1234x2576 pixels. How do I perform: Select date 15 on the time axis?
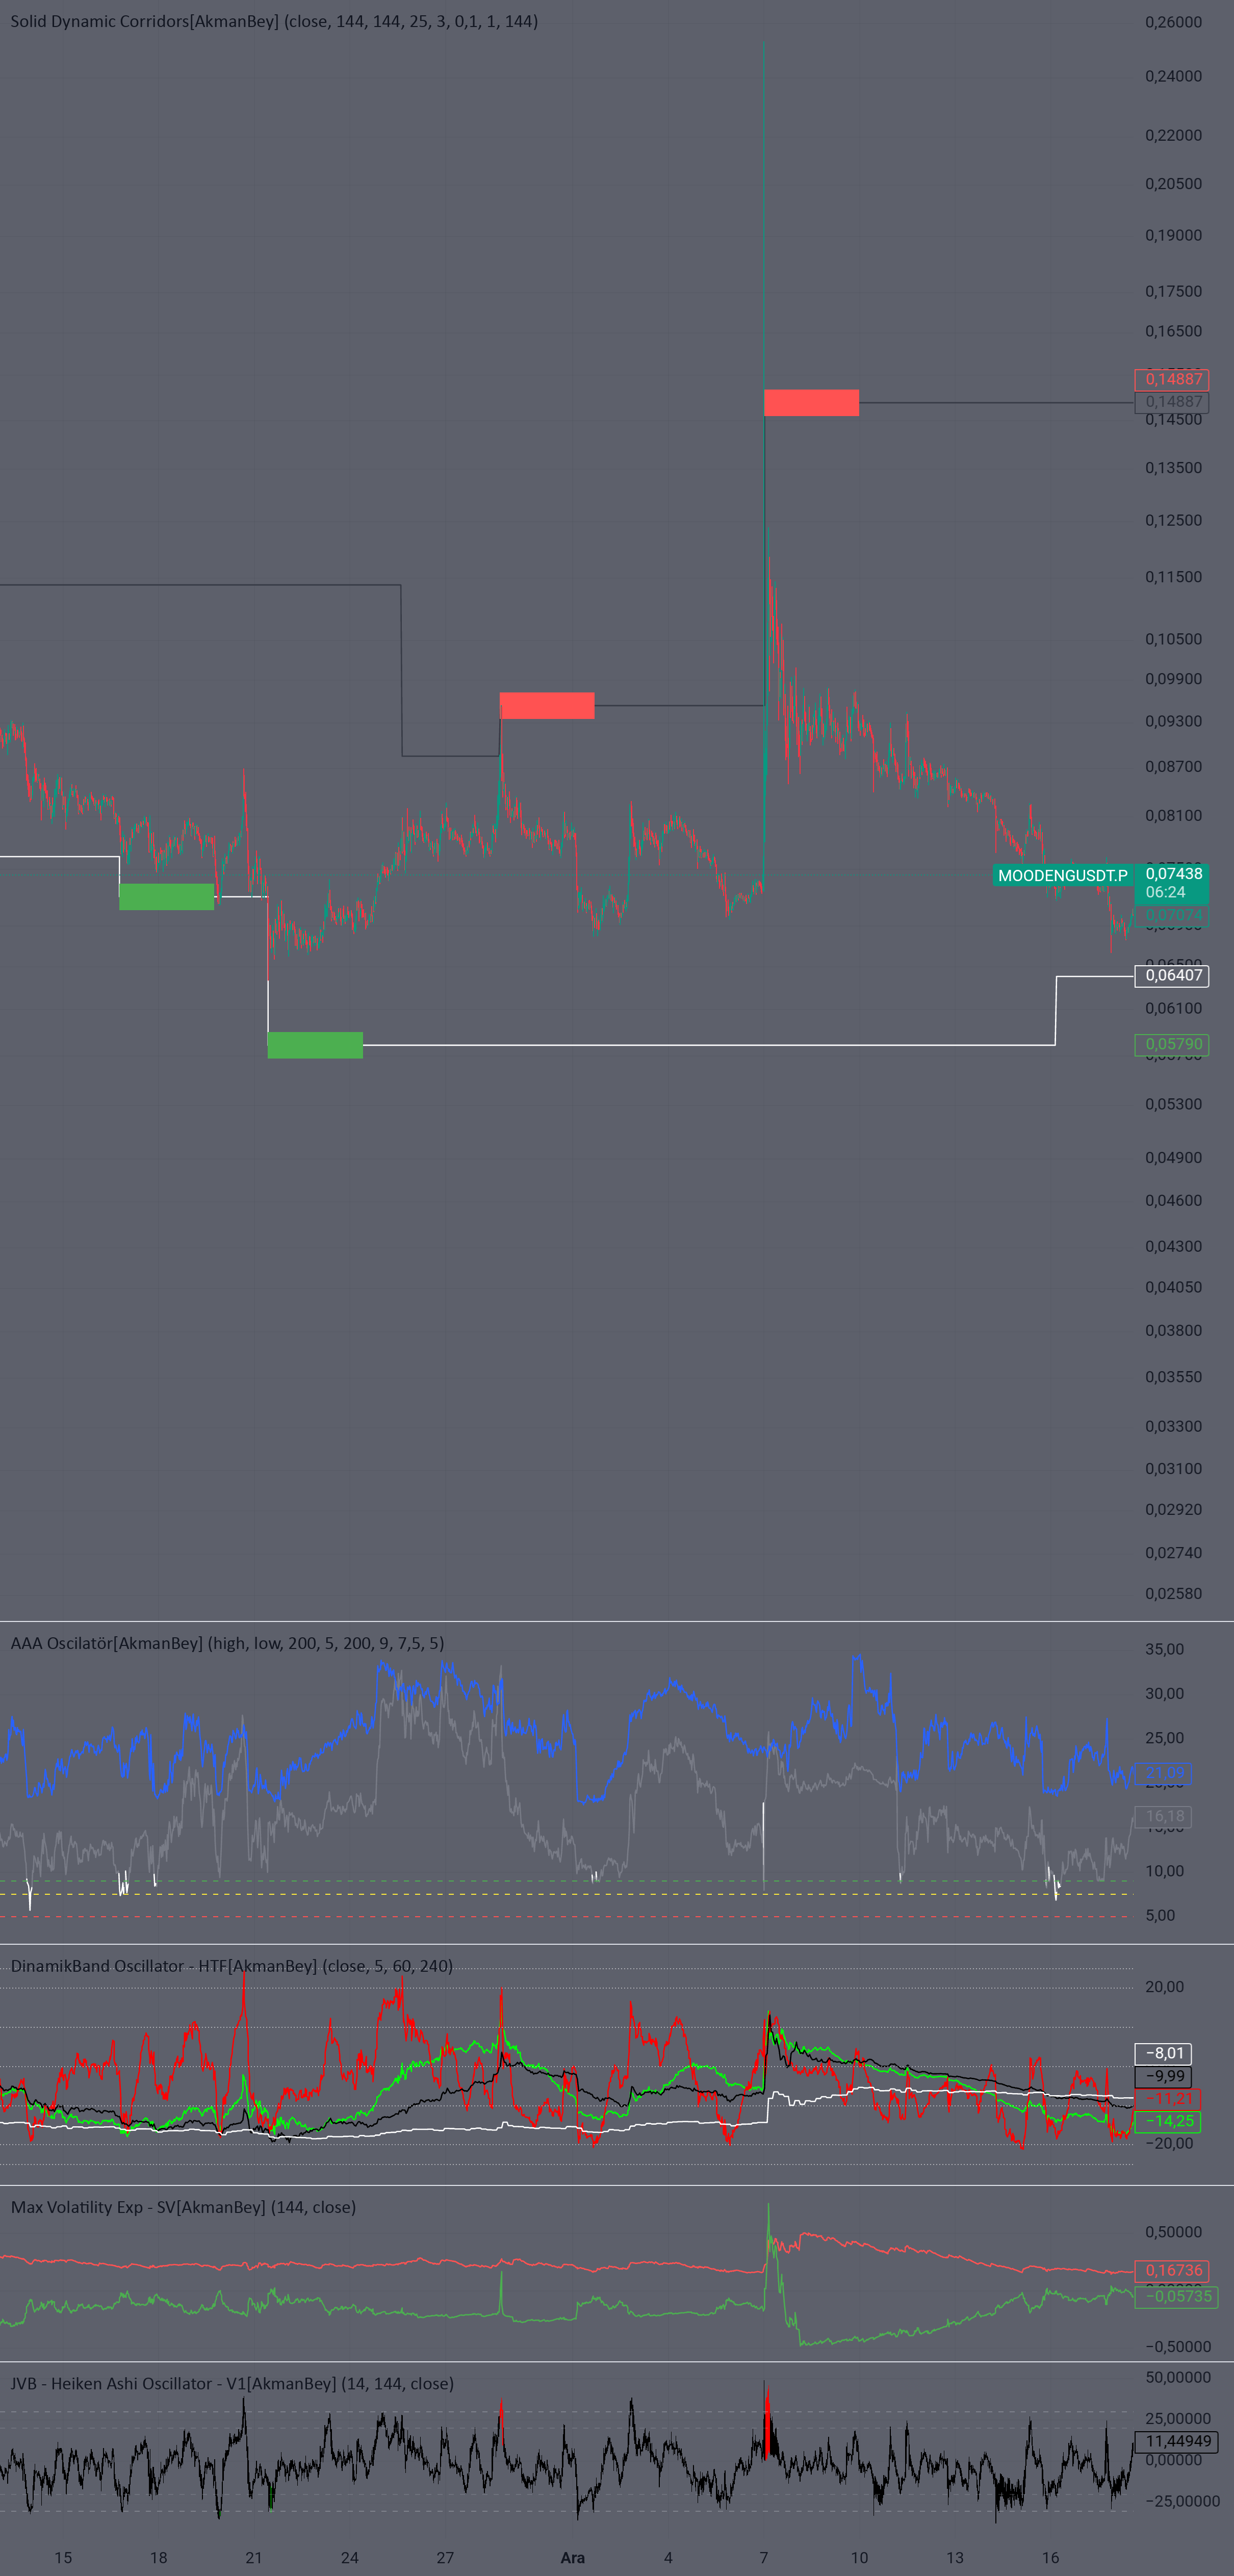click(63, 2557)
